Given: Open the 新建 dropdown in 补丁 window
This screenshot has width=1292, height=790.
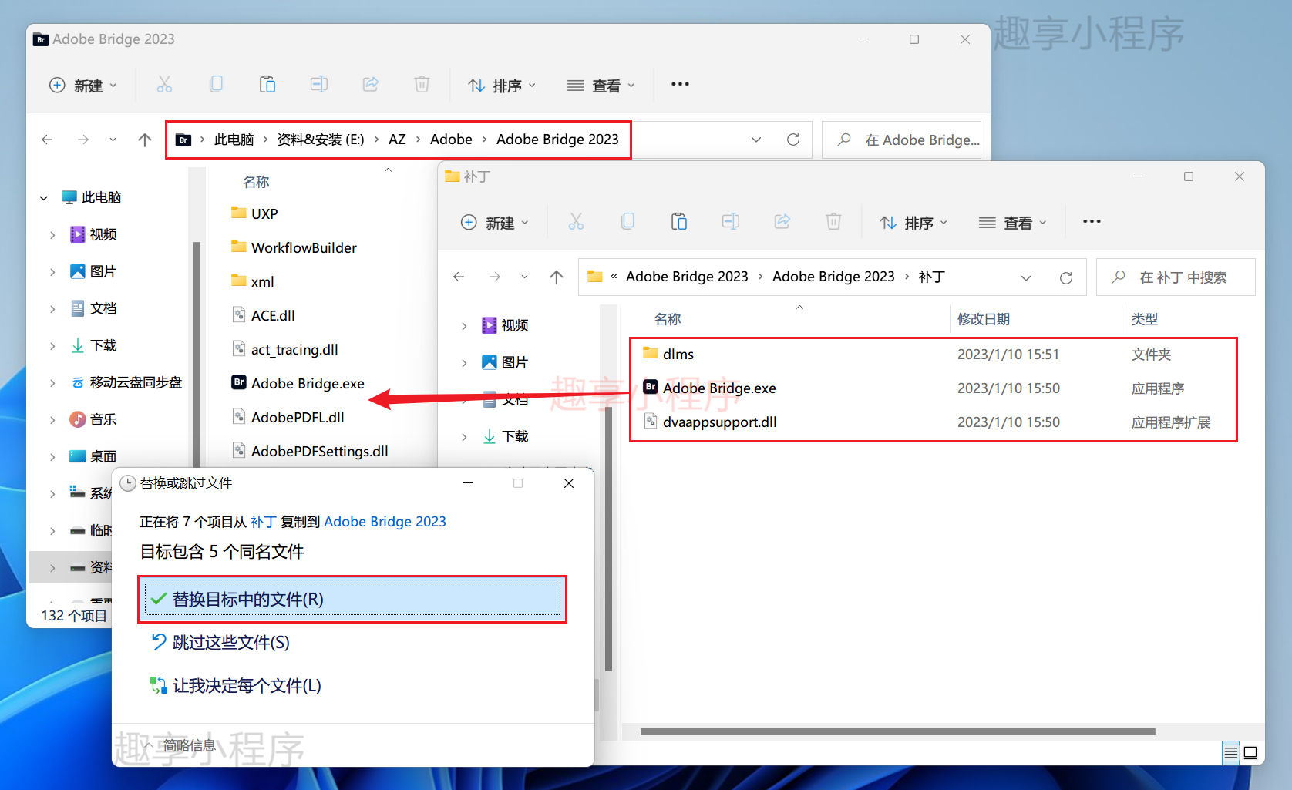Looking at the screenshot, I should [495, 223].
